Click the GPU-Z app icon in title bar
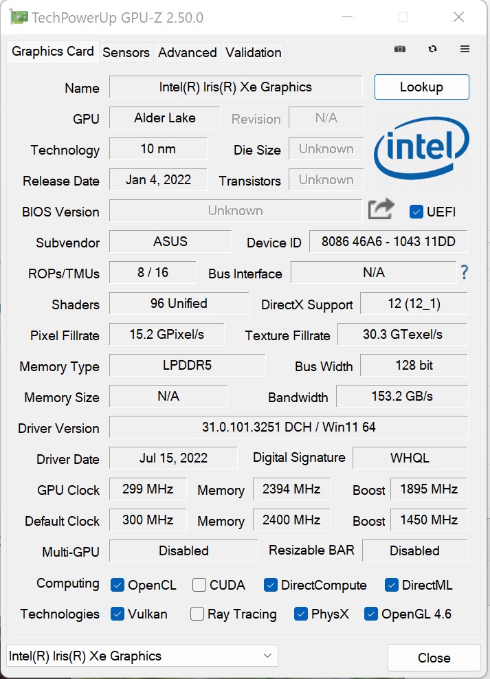 click(x=19, y=17)
